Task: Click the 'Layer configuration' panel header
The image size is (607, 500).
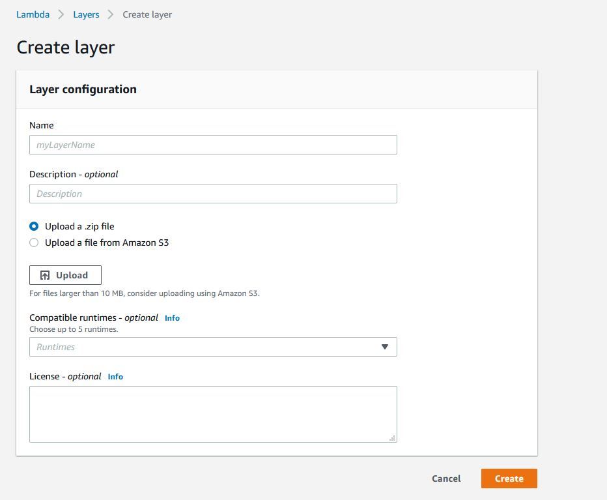Action: 83,89
